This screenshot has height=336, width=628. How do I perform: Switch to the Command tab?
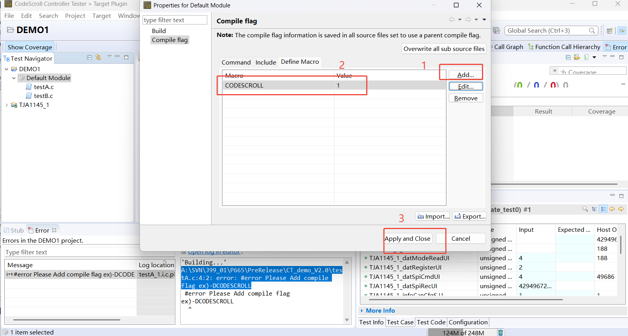[x=236, y=62]
